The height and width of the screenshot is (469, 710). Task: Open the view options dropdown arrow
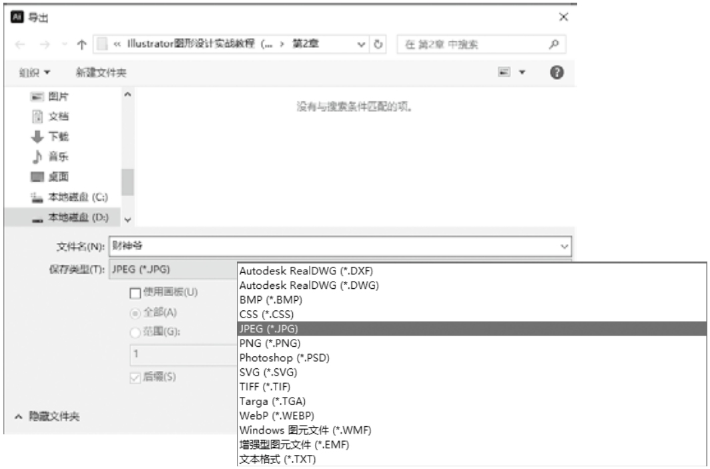522,72
